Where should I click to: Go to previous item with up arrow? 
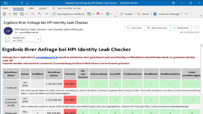(x=22, y=3)
